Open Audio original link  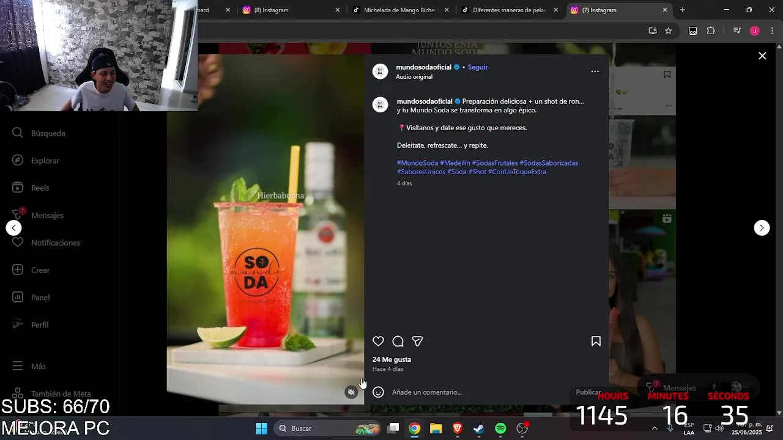click(414, 77)
